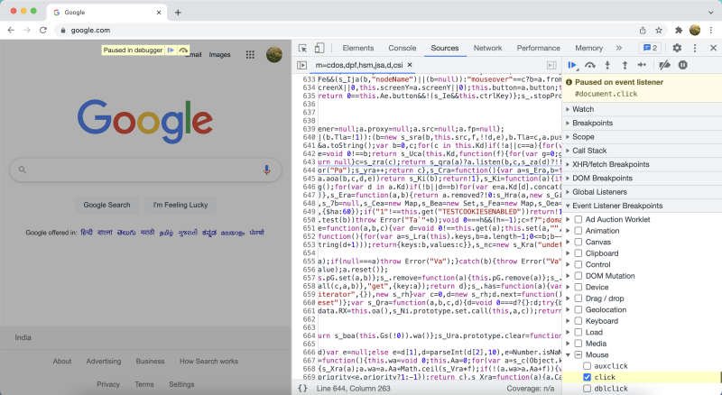Open the Images link
This screenshot has height=395, width=722.
[219, 55]
